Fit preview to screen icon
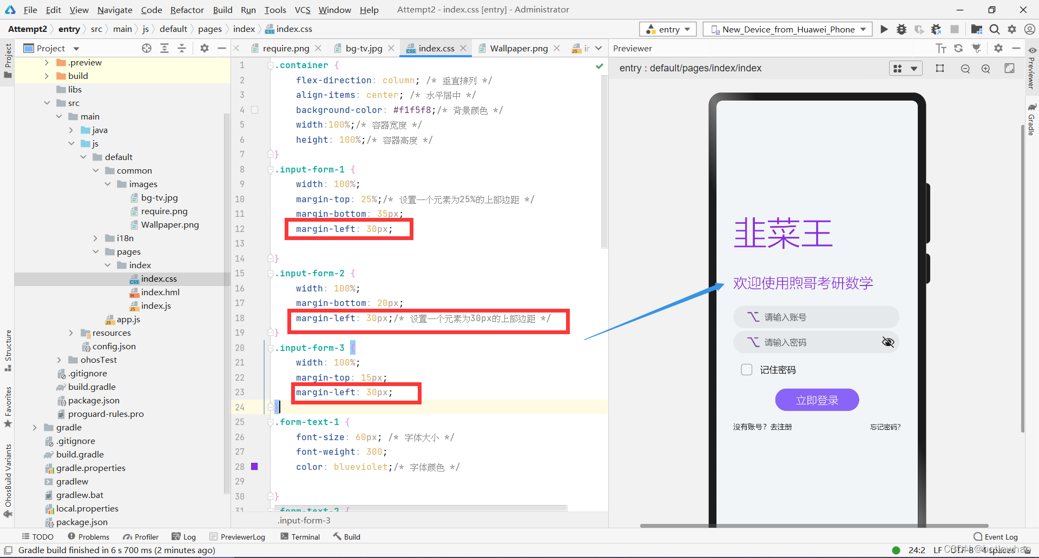 pos(1010,68)
